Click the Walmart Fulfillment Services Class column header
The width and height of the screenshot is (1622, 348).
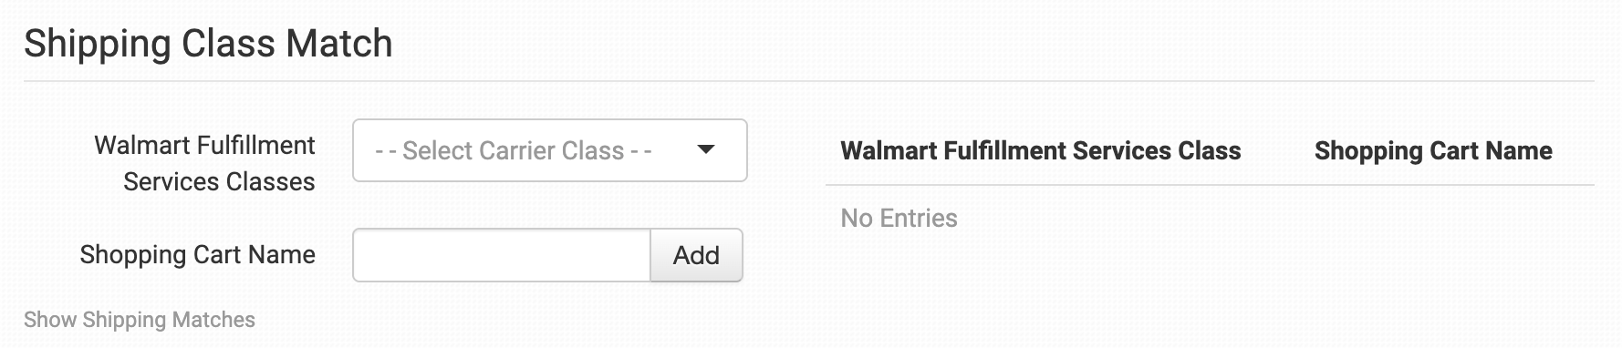(x=1041, y=150)
